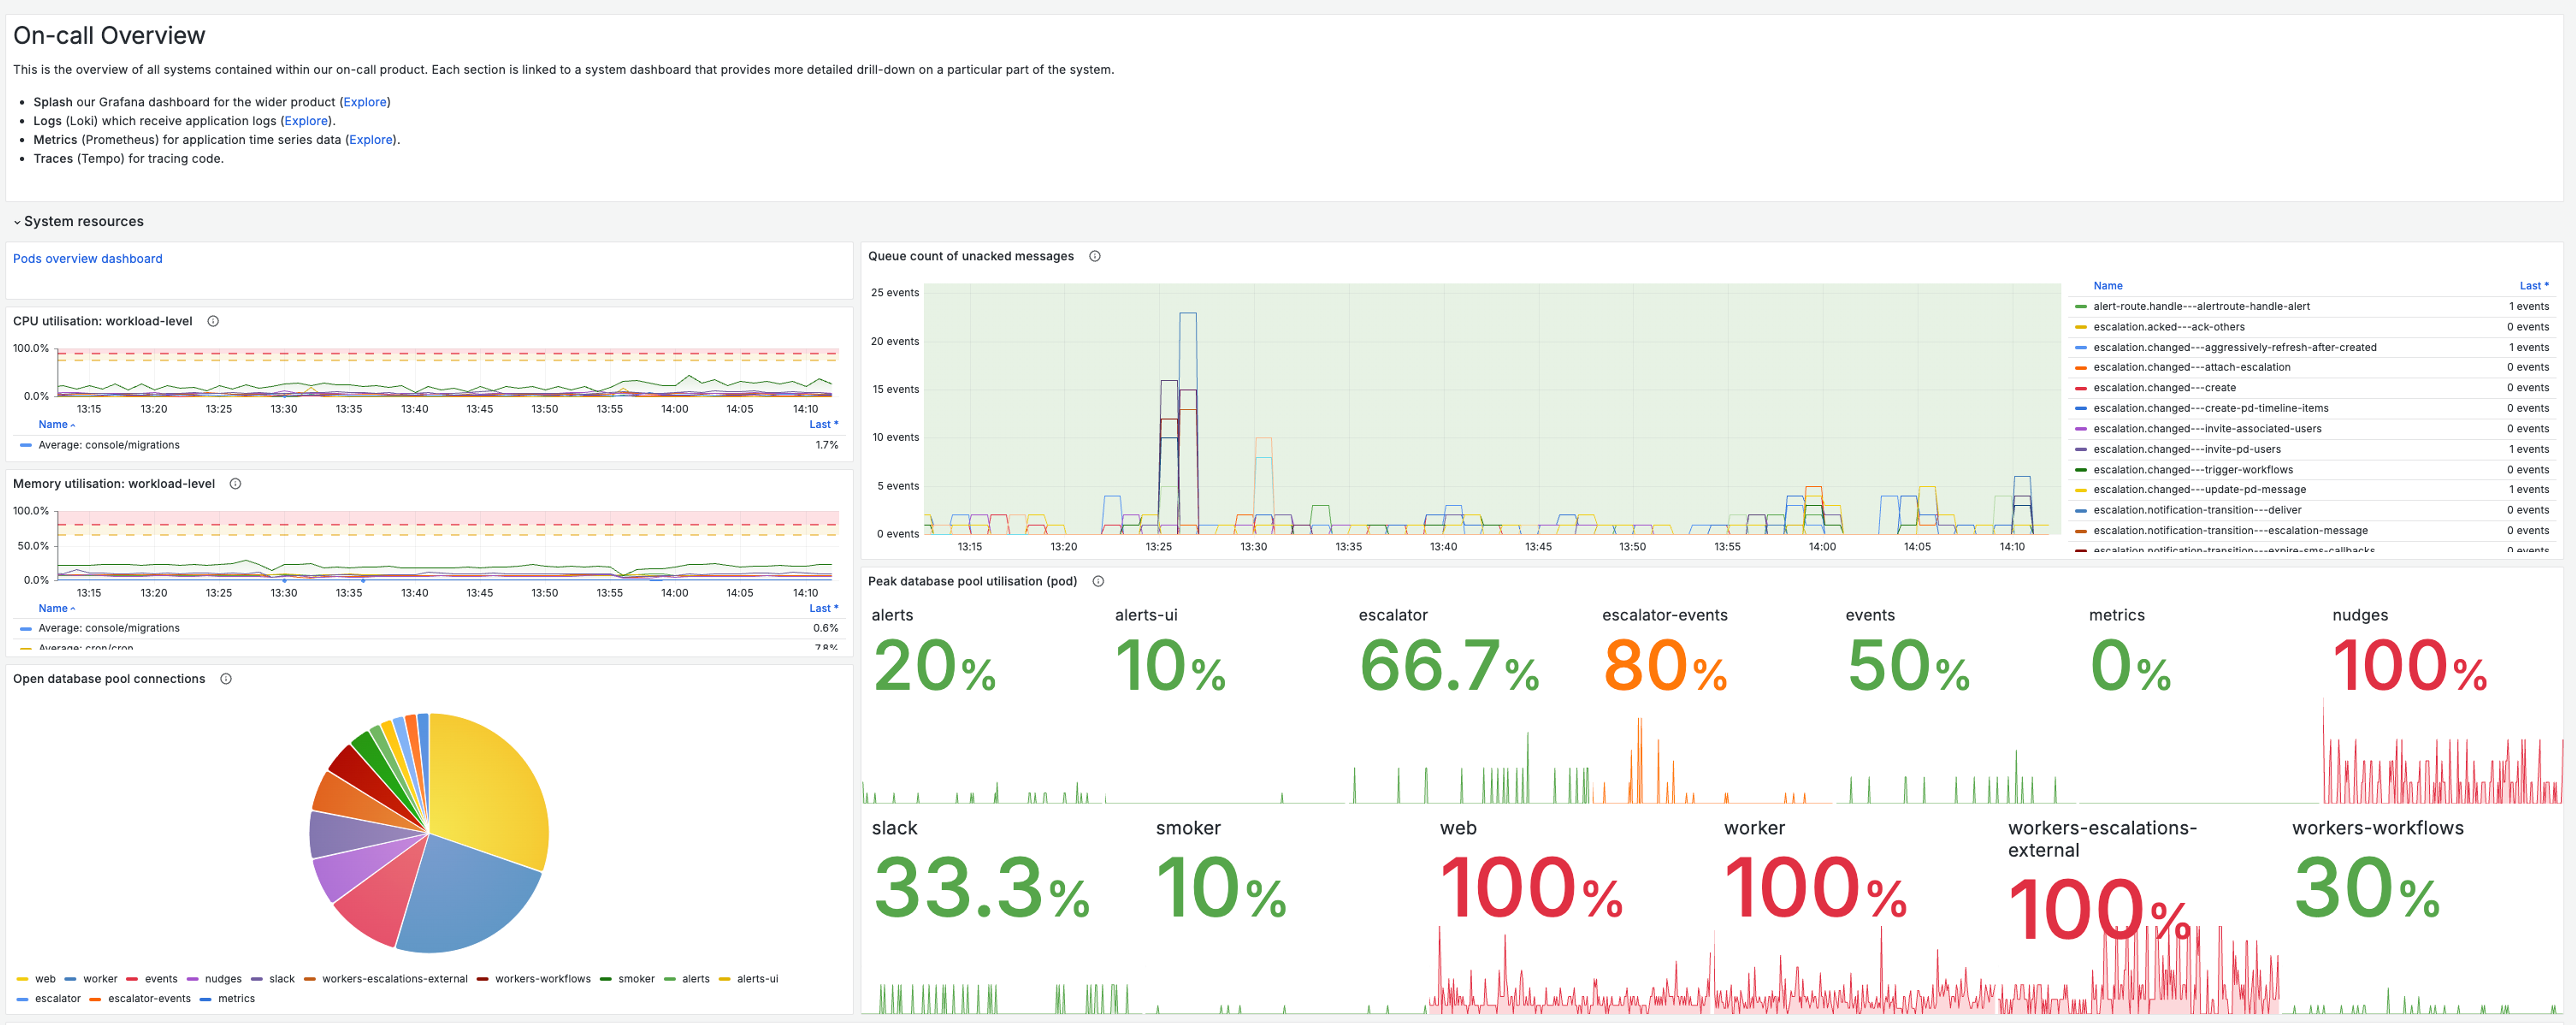Open the Pods overview dashboard link
Screen dimensions: 2576x1025
(88, 259)
